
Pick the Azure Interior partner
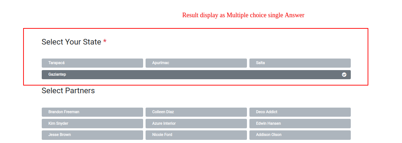click(x=196, y=124)
